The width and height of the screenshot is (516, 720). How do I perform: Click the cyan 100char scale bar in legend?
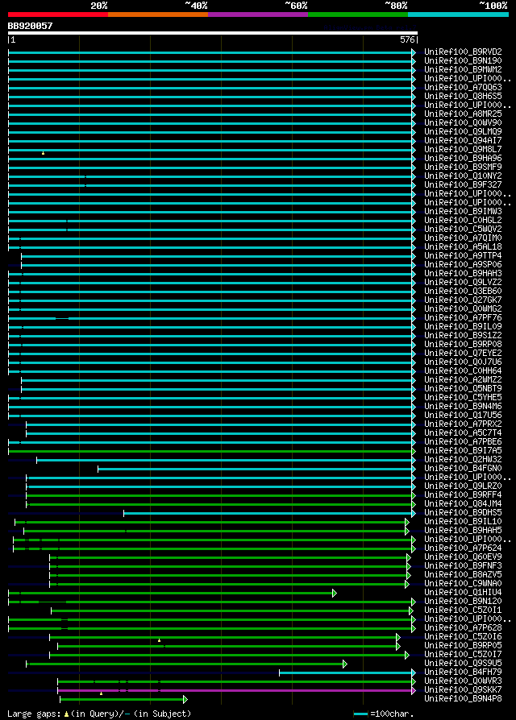click(x=360, y=714)
